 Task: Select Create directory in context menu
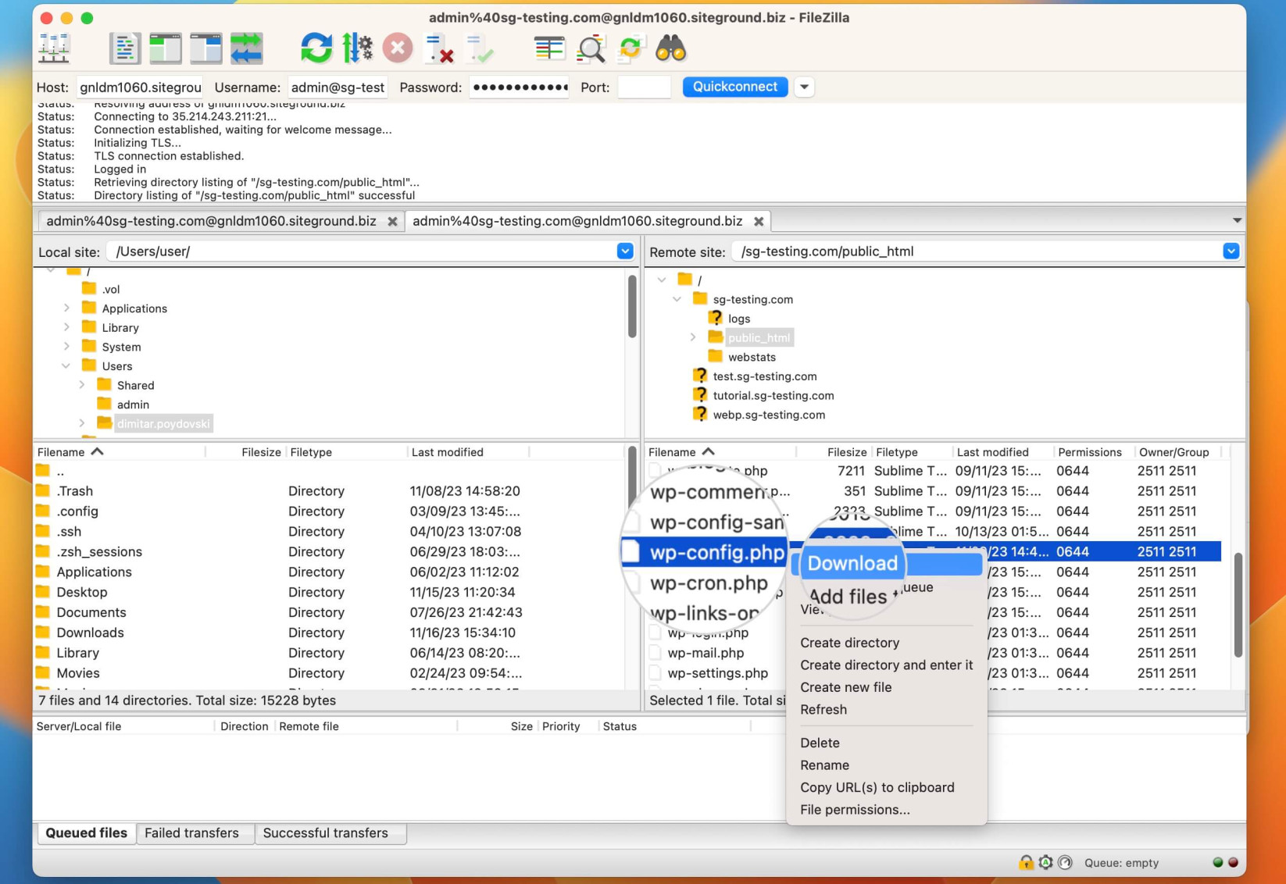(849, 643)
